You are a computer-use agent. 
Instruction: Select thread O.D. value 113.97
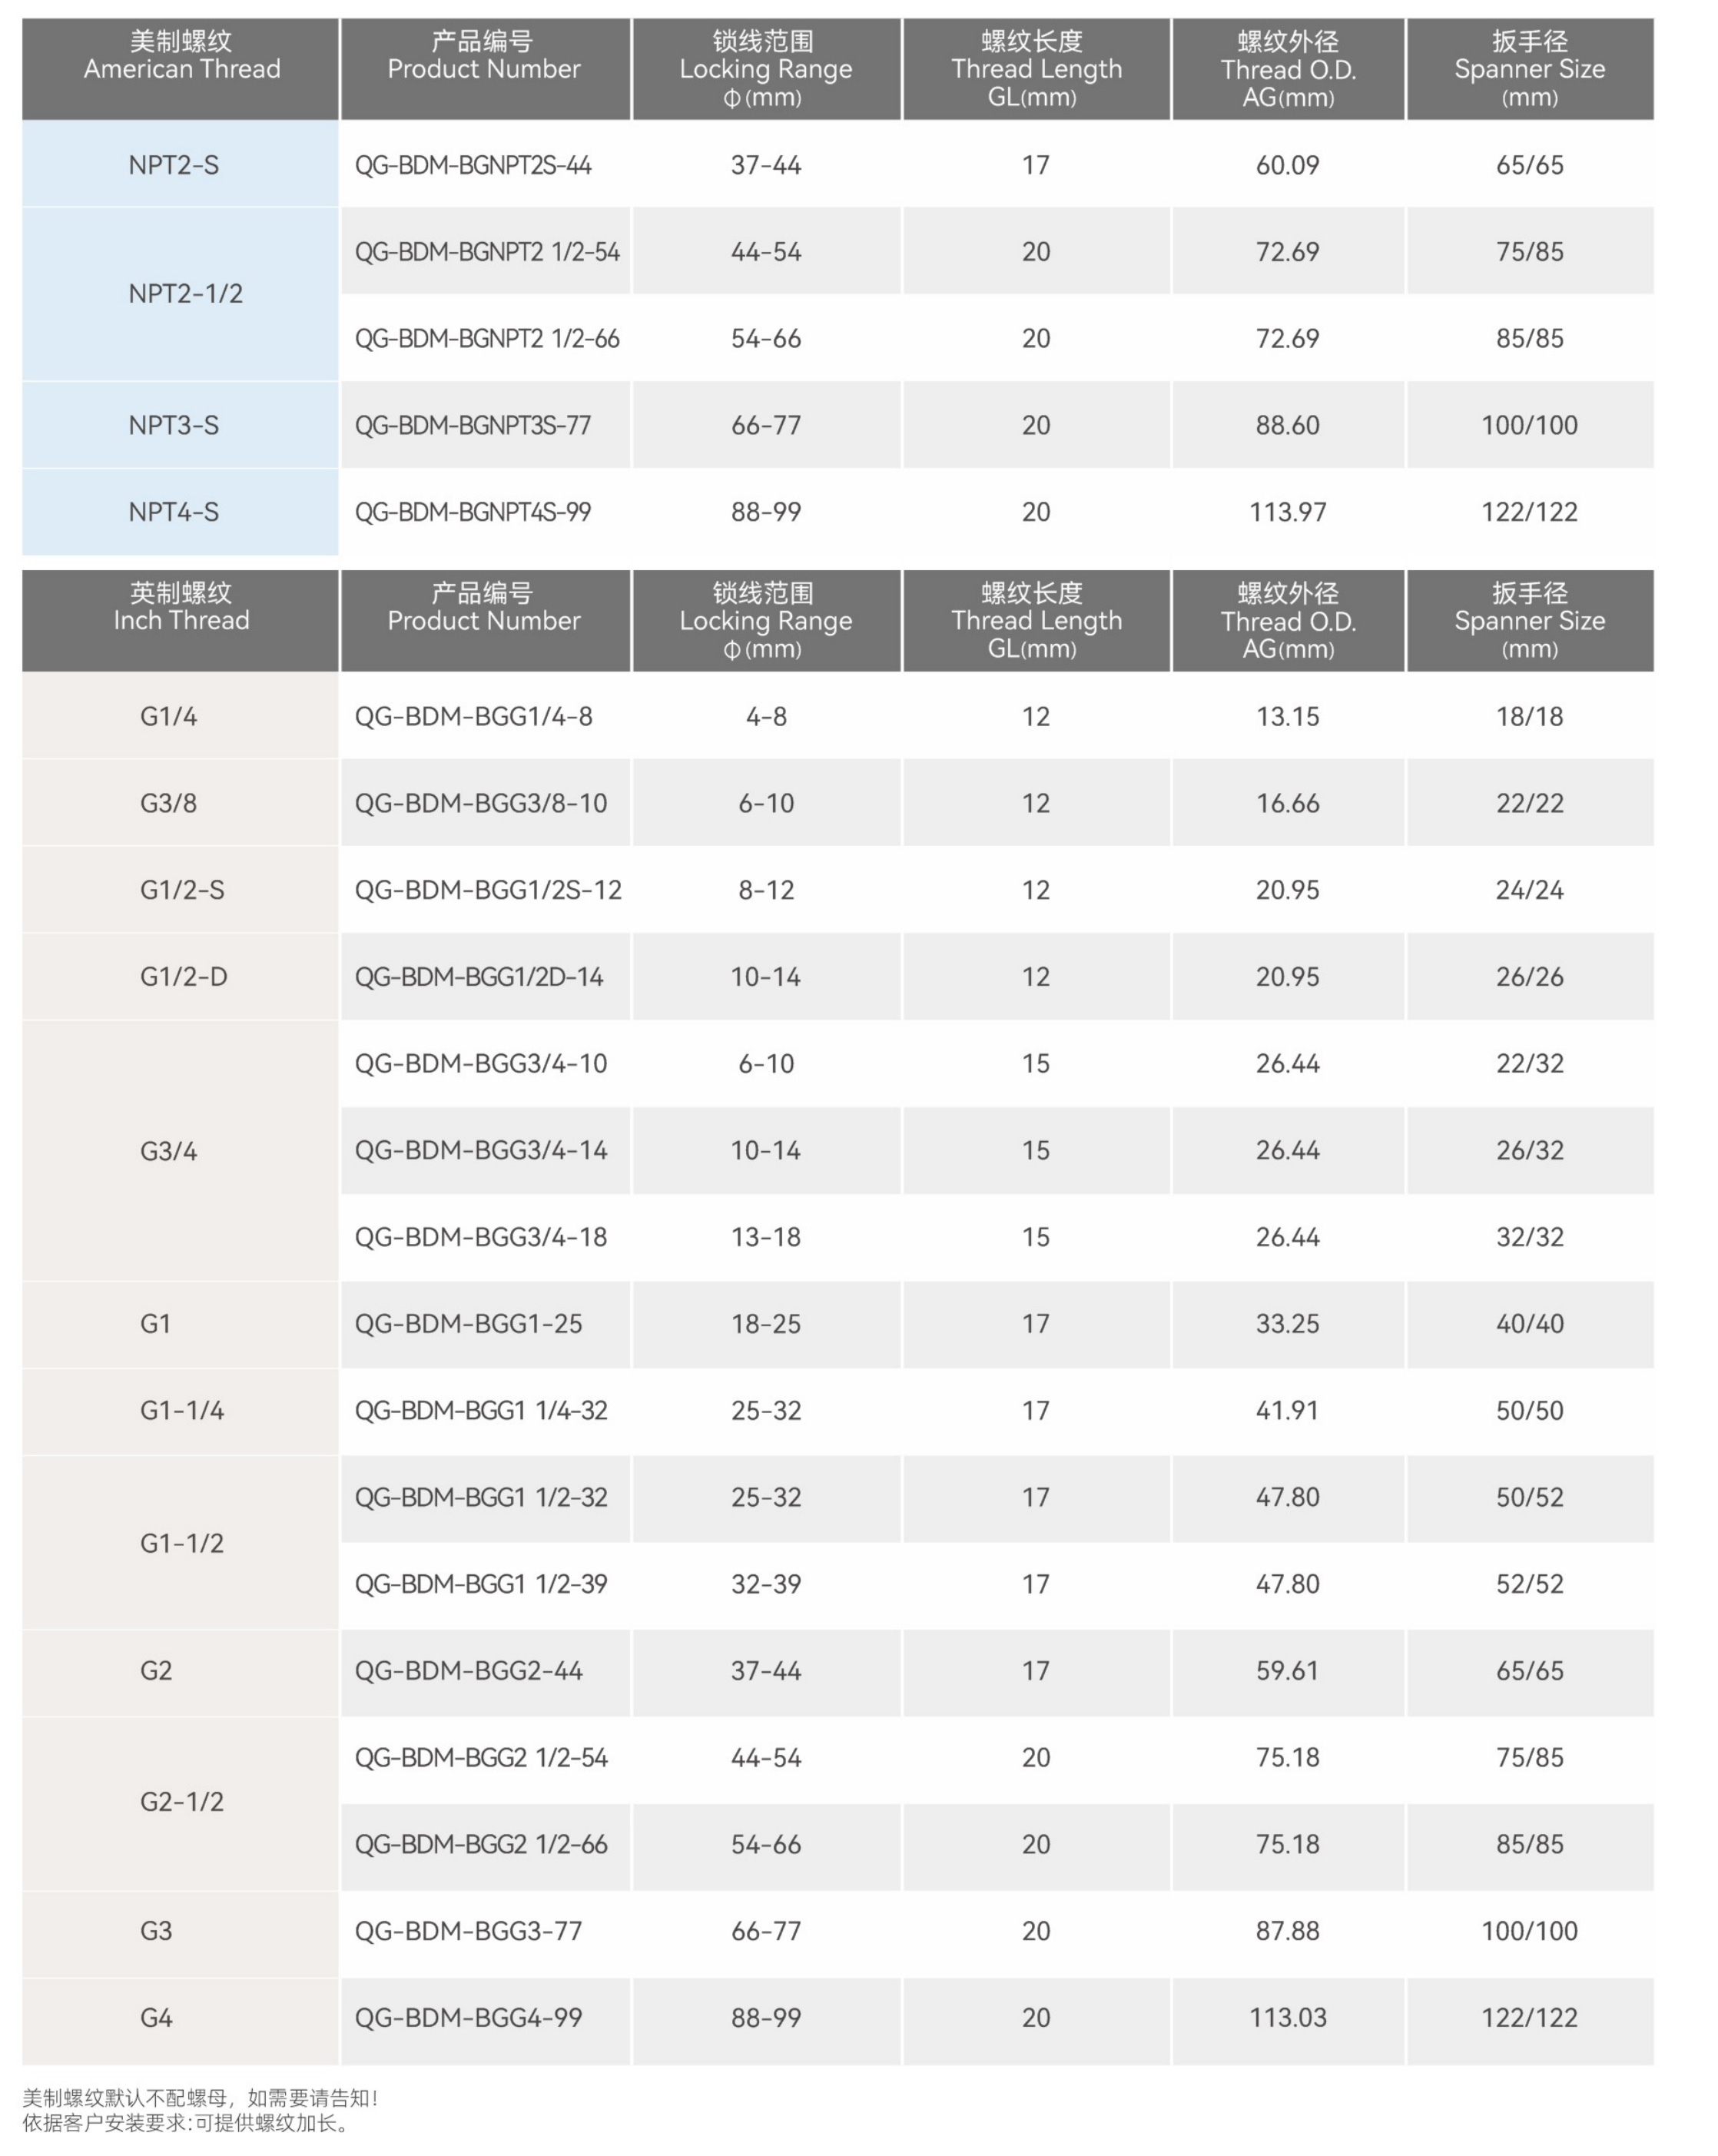click(1287, 512)
